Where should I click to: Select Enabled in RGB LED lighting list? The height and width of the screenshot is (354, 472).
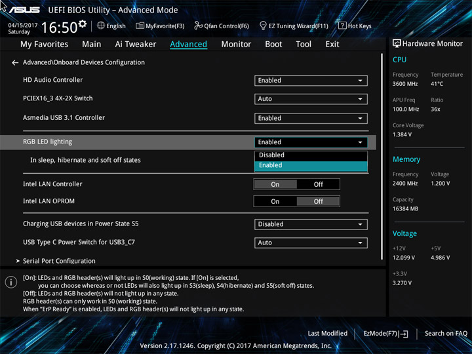tap(311, 165)
